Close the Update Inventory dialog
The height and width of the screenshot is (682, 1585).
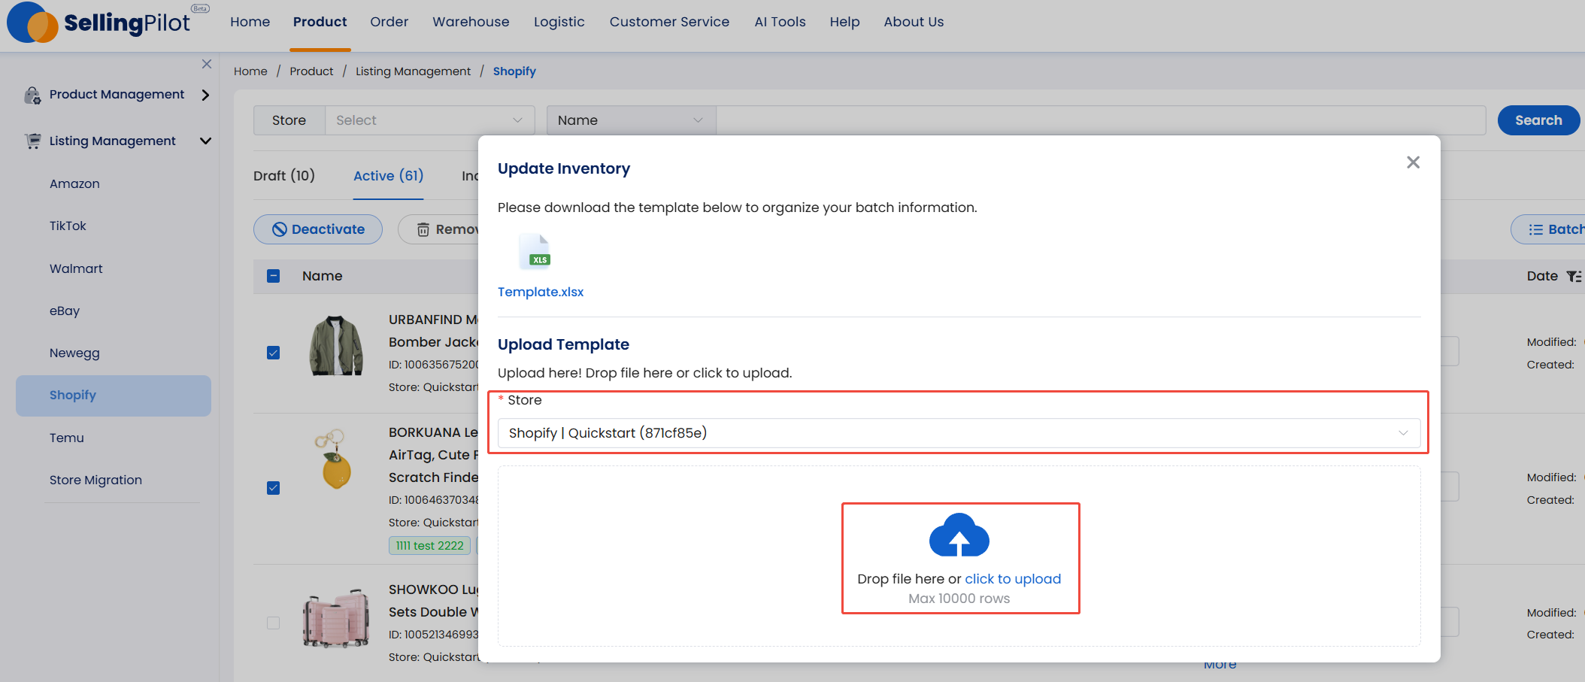1413,162
